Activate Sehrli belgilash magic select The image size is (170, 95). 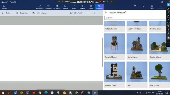point(40,13)
